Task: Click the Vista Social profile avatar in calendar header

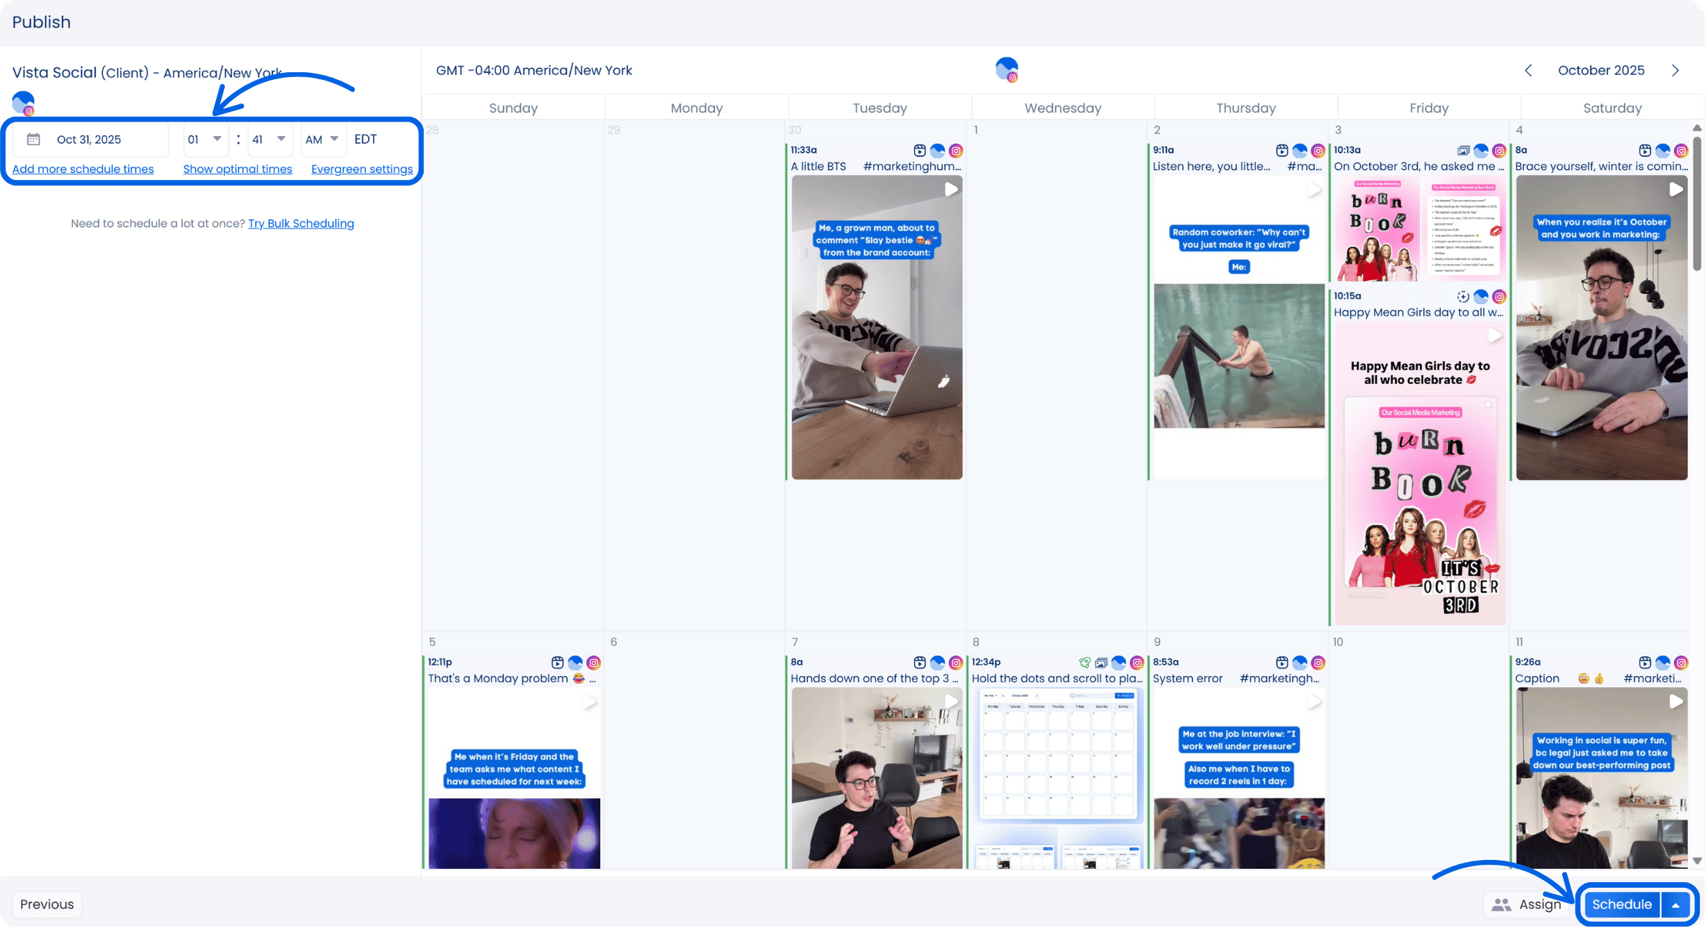Action: pyautogui.click(x=1007, y=69)
